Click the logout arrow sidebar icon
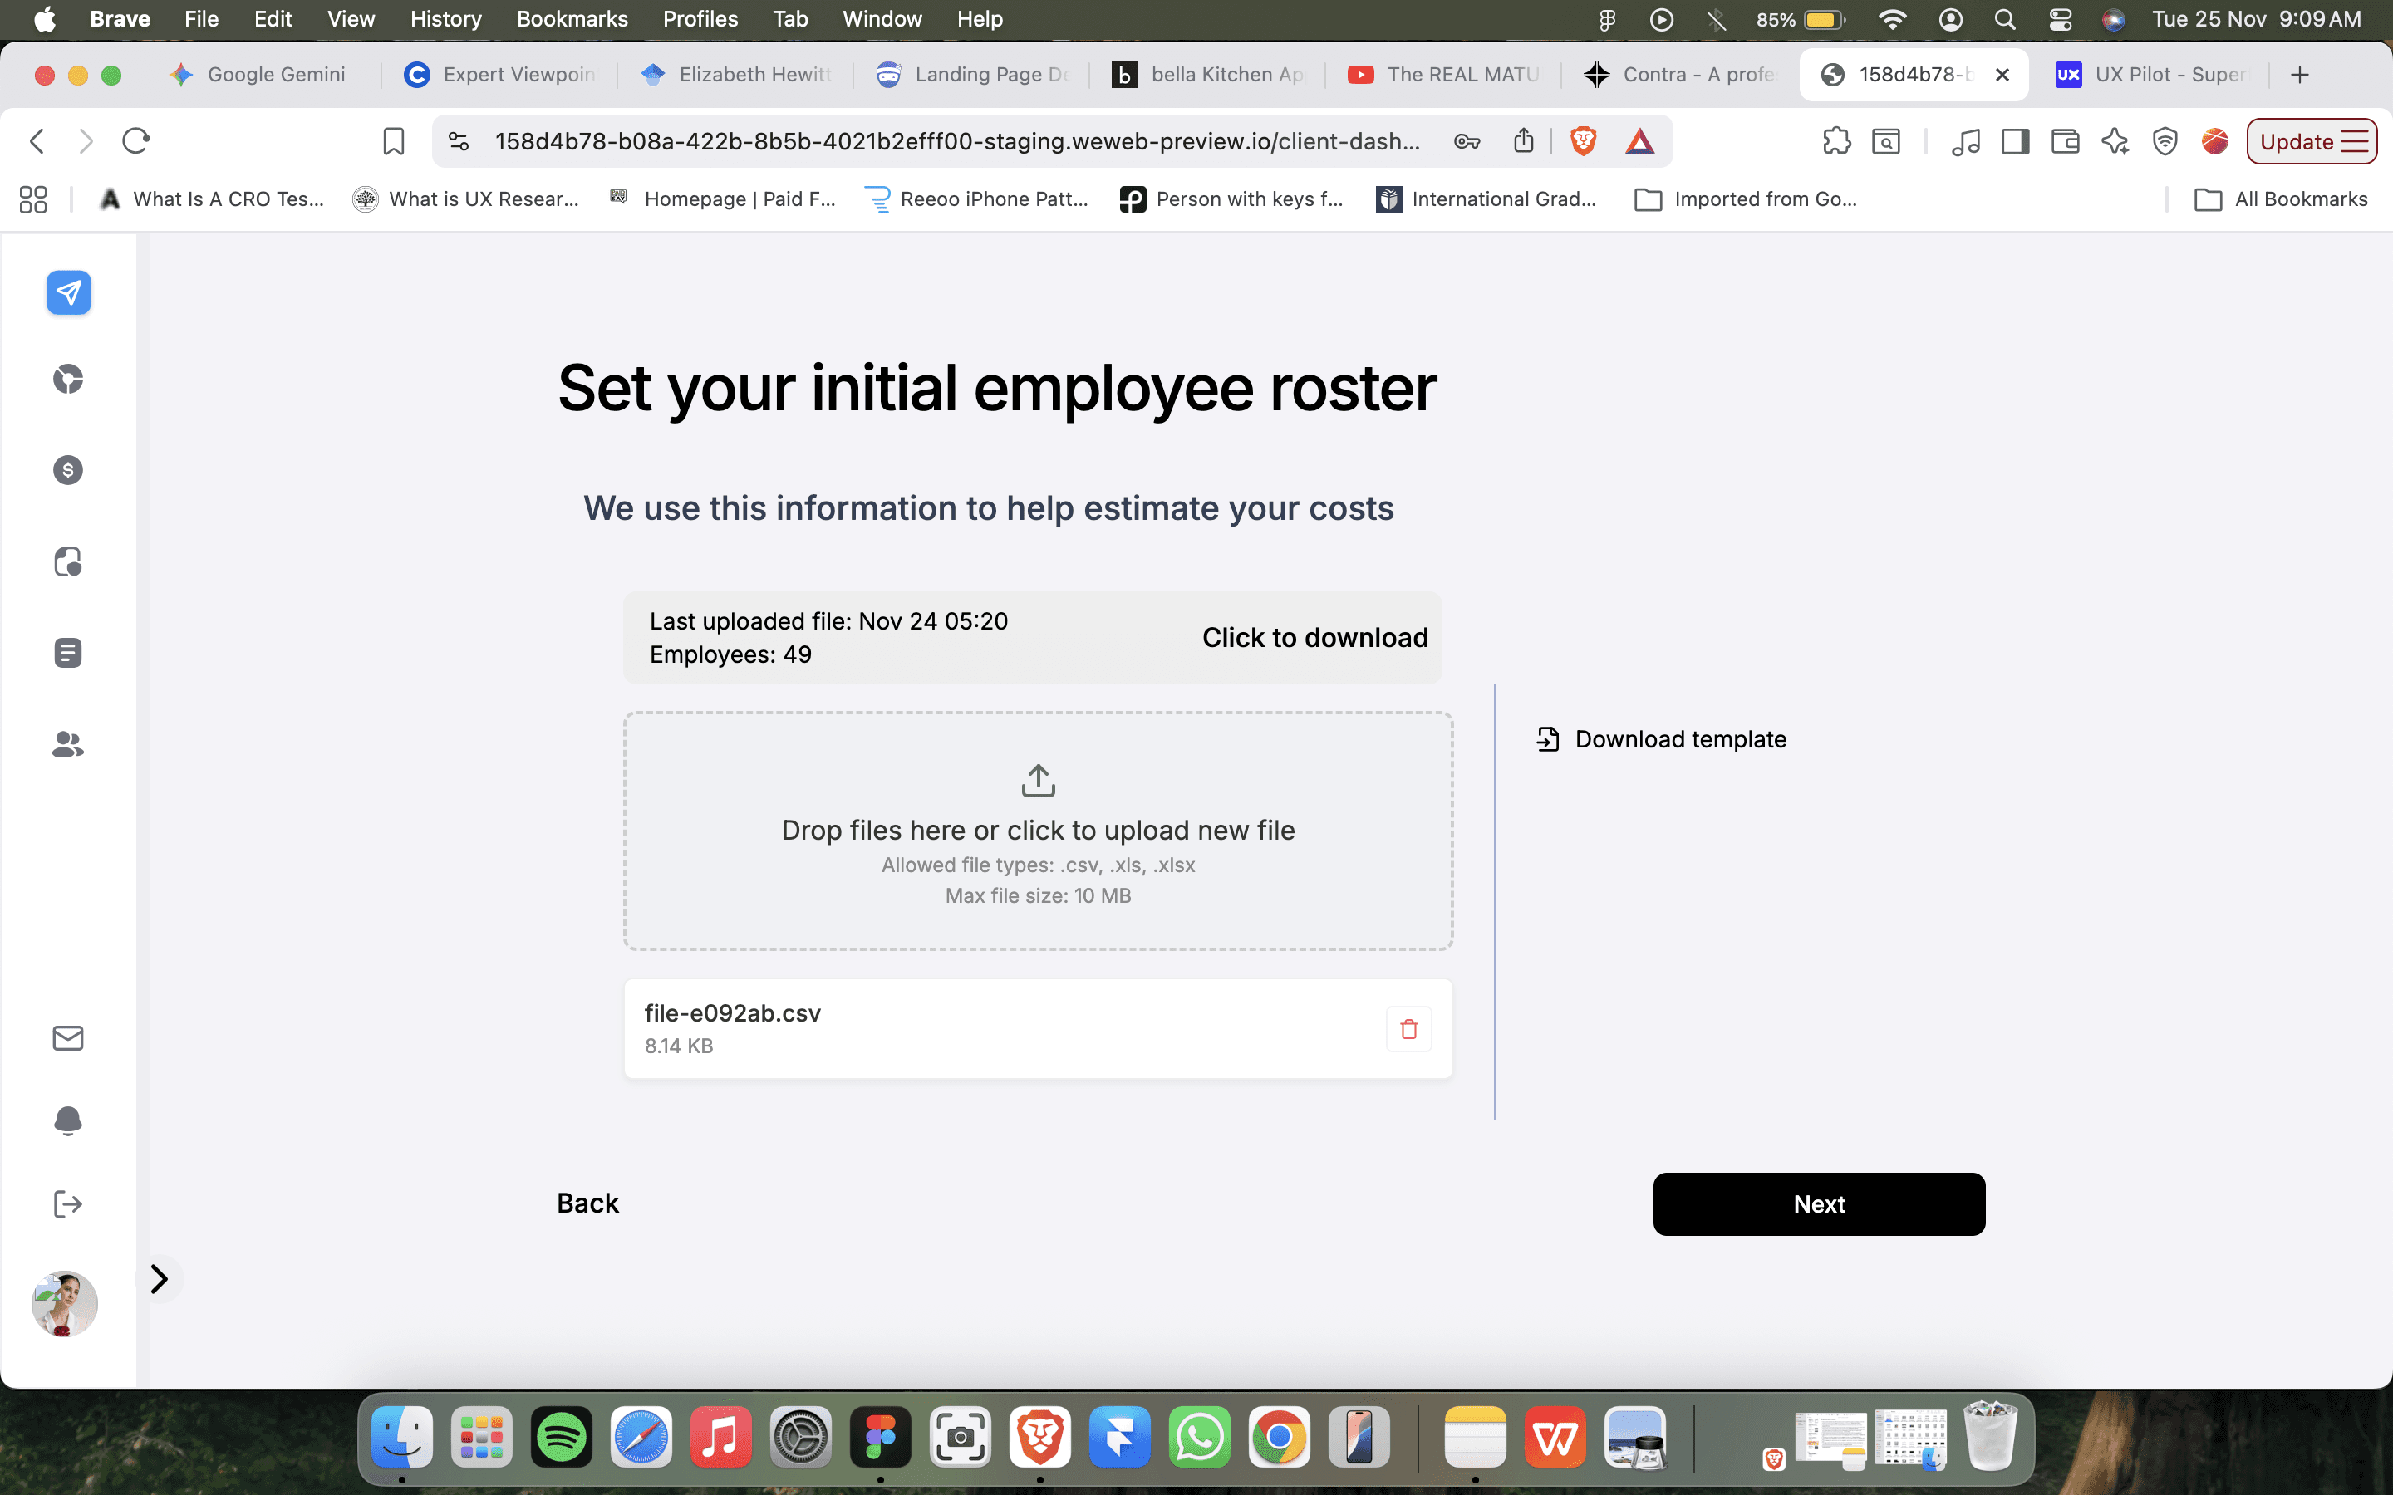This screenshot has width=2393, height=1495. click(68, 1203)
